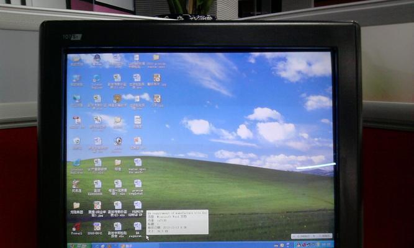Image resolution: width=414 pixels, height=248 pixels.
Task: Select the brown shield program icon
Action: click(117, 101)
